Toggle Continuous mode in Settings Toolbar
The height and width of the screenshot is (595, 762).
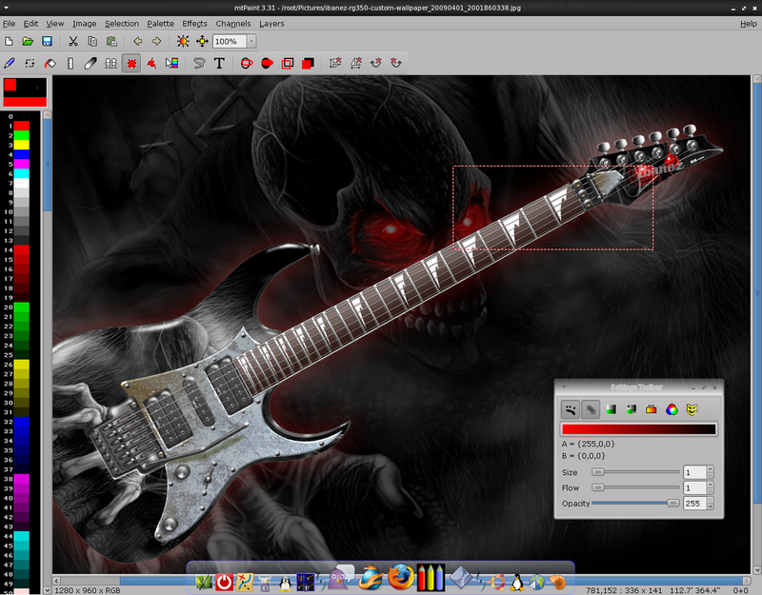pos(570,409)
